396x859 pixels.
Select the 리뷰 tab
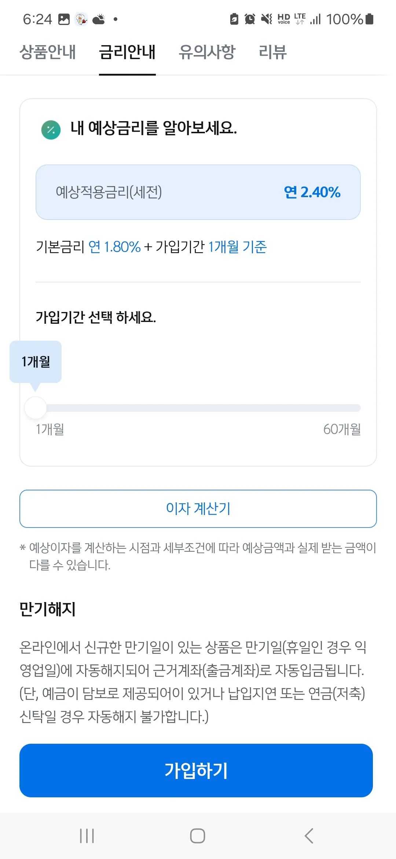click(273, 52)
